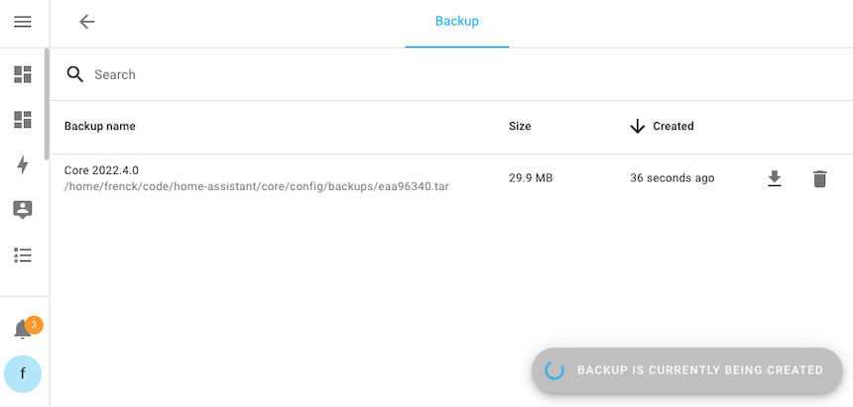The height and width of the screenshot is (407, 853).
Task: Click the sidebar vertical scrollbar
Action: click(46, 104)
